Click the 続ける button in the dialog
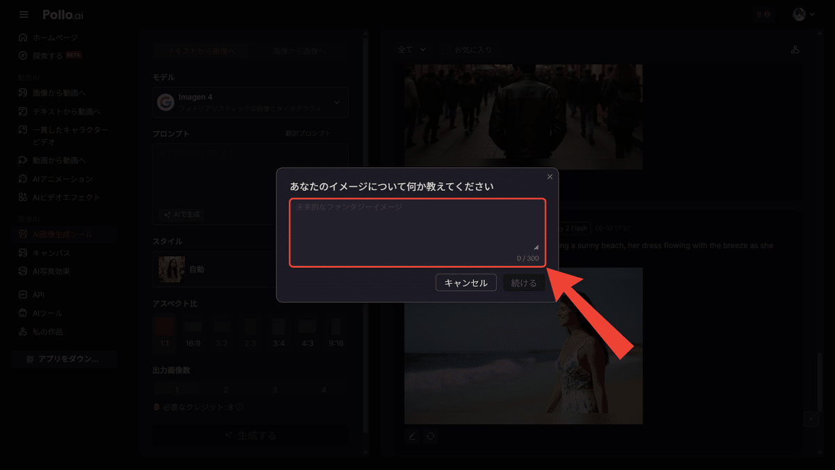This screenshot has width=835, height=470. pyautogui.click(x=524, y=283)
